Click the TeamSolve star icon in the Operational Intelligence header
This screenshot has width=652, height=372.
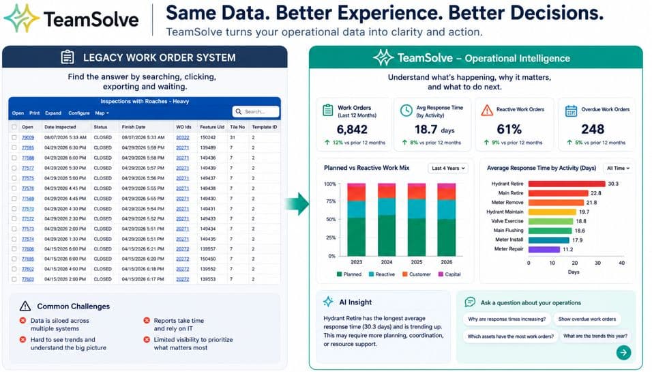click(x=383, y=58)
